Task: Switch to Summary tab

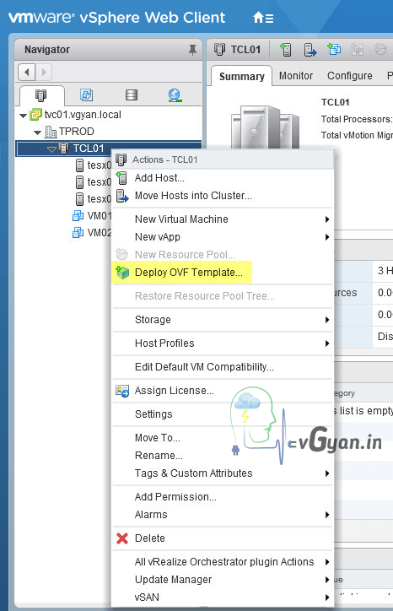Action: point(241,76)
